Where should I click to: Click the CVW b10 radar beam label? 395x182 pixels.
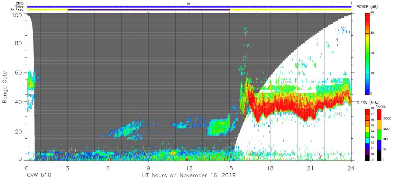coord(39,176)
